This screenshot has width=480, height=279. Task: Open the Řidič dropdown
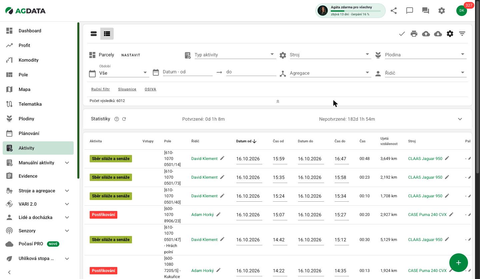(x=426, y=73)
